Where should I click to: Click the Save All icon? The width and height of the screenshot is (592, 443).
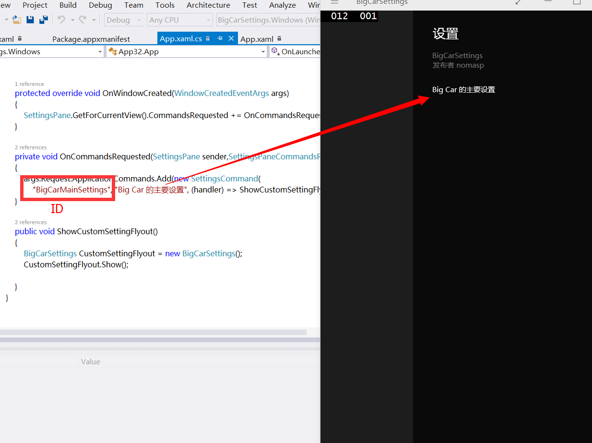[43, 20]
